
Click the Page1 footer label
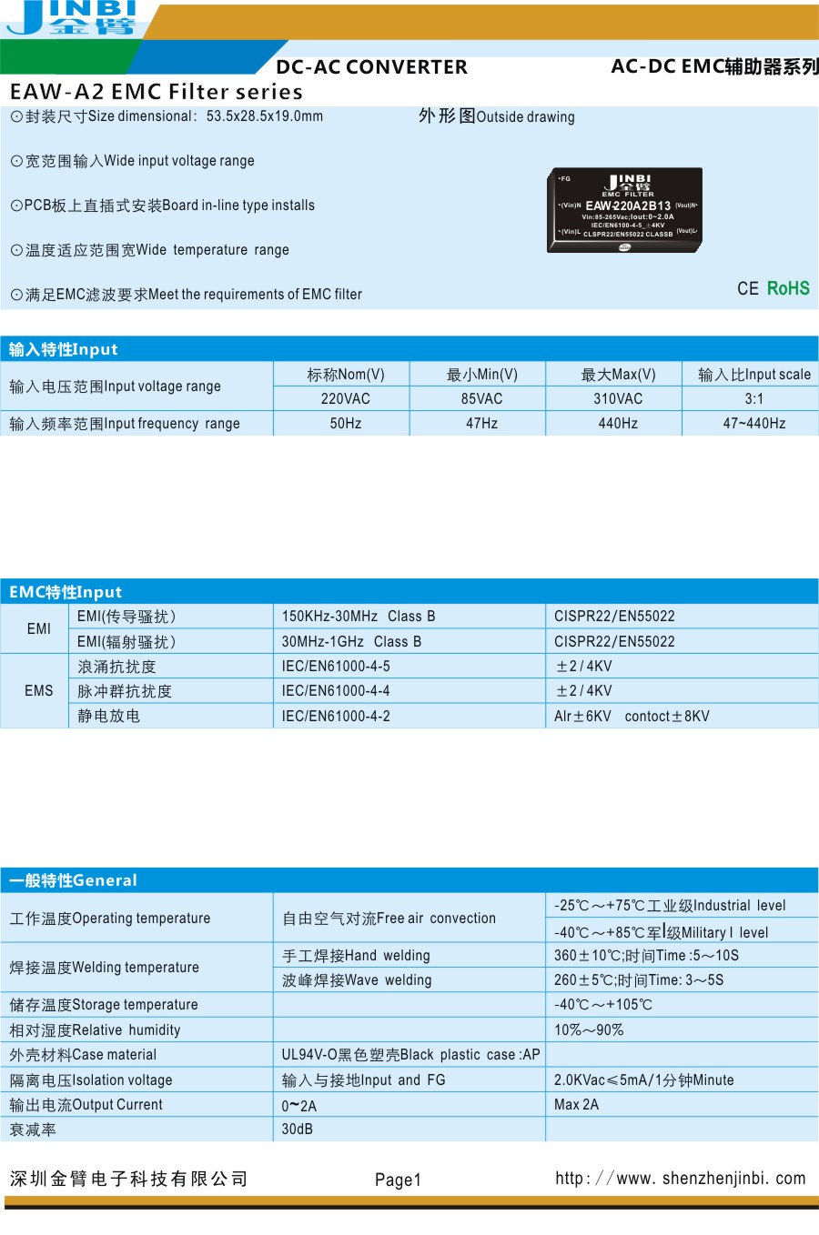click(x=398, y=1180)
